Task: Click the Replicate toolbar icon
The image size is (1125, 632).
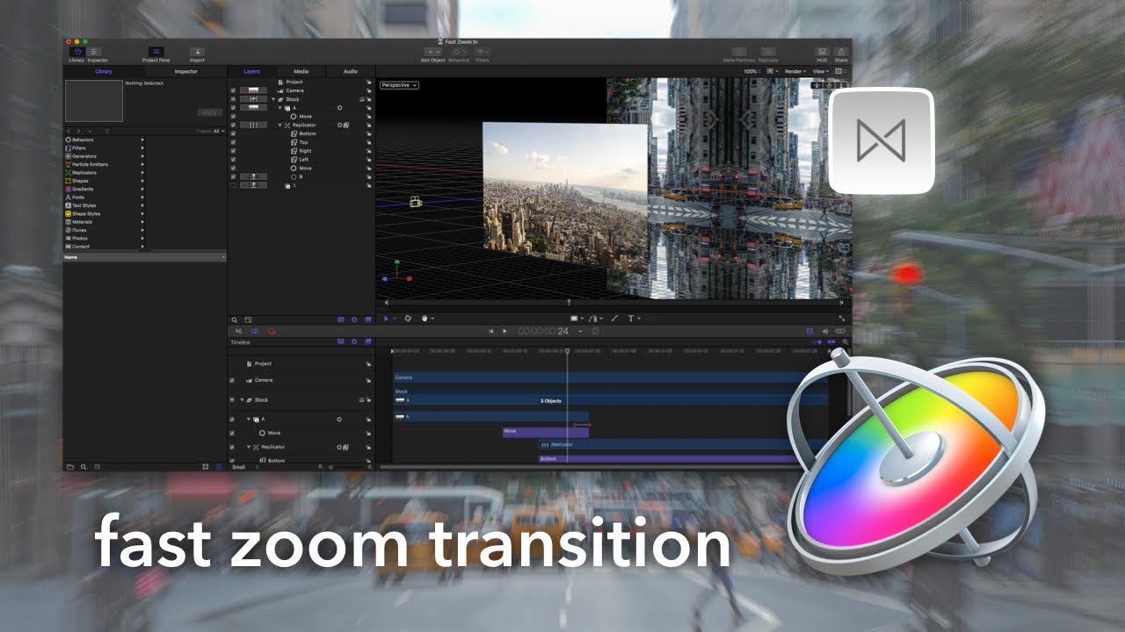Action: [x=768, y=53]
